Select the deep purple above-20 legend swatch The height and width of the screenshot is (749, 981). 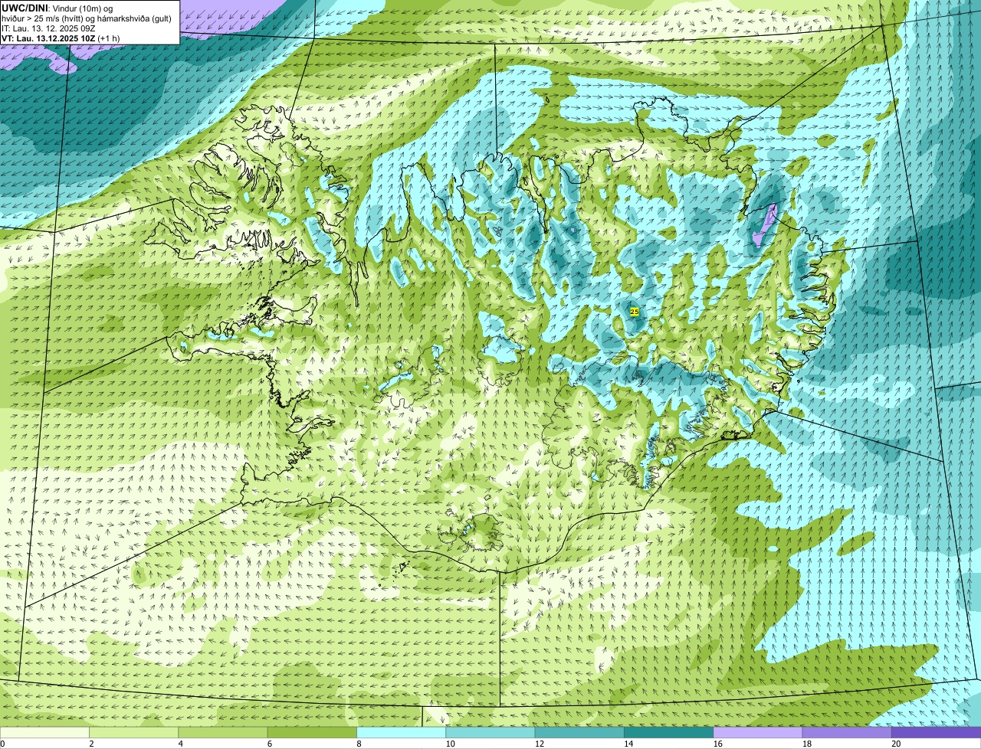tap(937, 733)
